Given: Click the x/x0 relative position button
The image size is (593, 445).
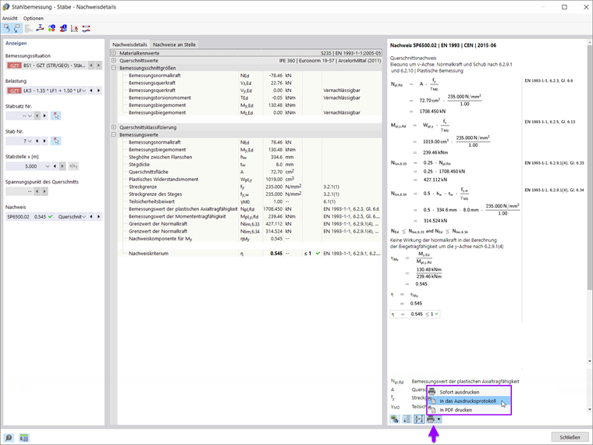Looking at the screenshot, I should click(73, 166).
